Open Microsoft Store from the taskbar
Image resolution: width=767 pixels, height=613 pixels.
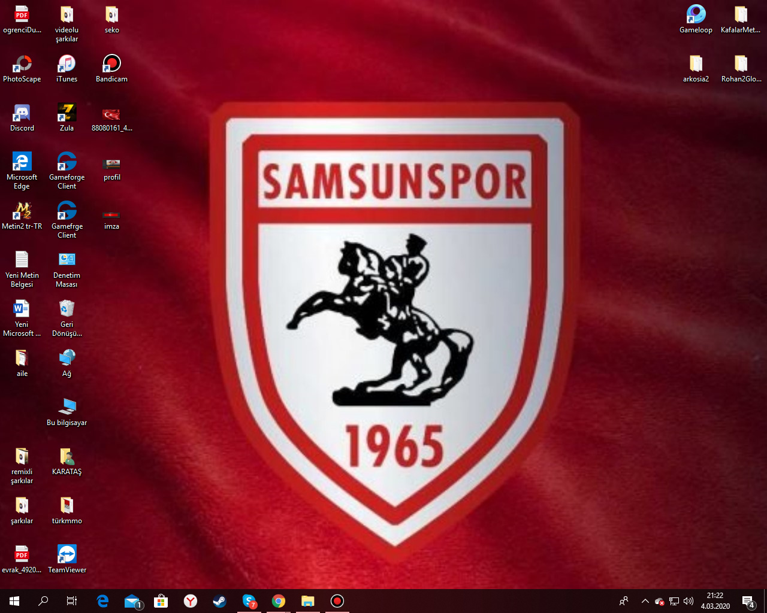(161, 601)
